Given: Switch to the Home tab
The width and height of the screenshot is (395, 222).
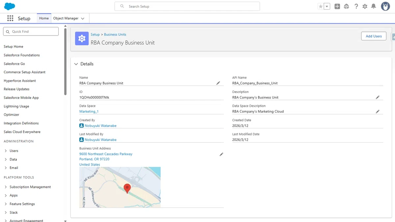Looking at the screenshot, I should (x=44, y=18).
